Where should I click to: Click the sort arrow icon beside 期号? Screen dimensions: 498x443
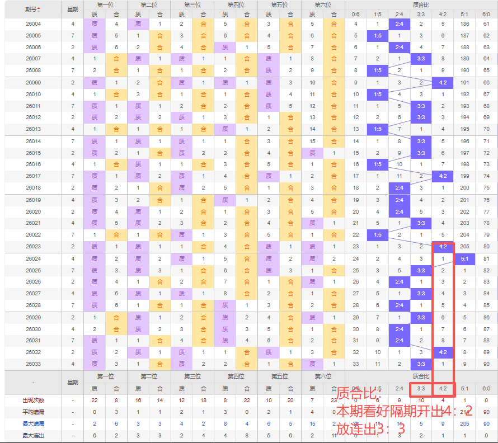39,10
